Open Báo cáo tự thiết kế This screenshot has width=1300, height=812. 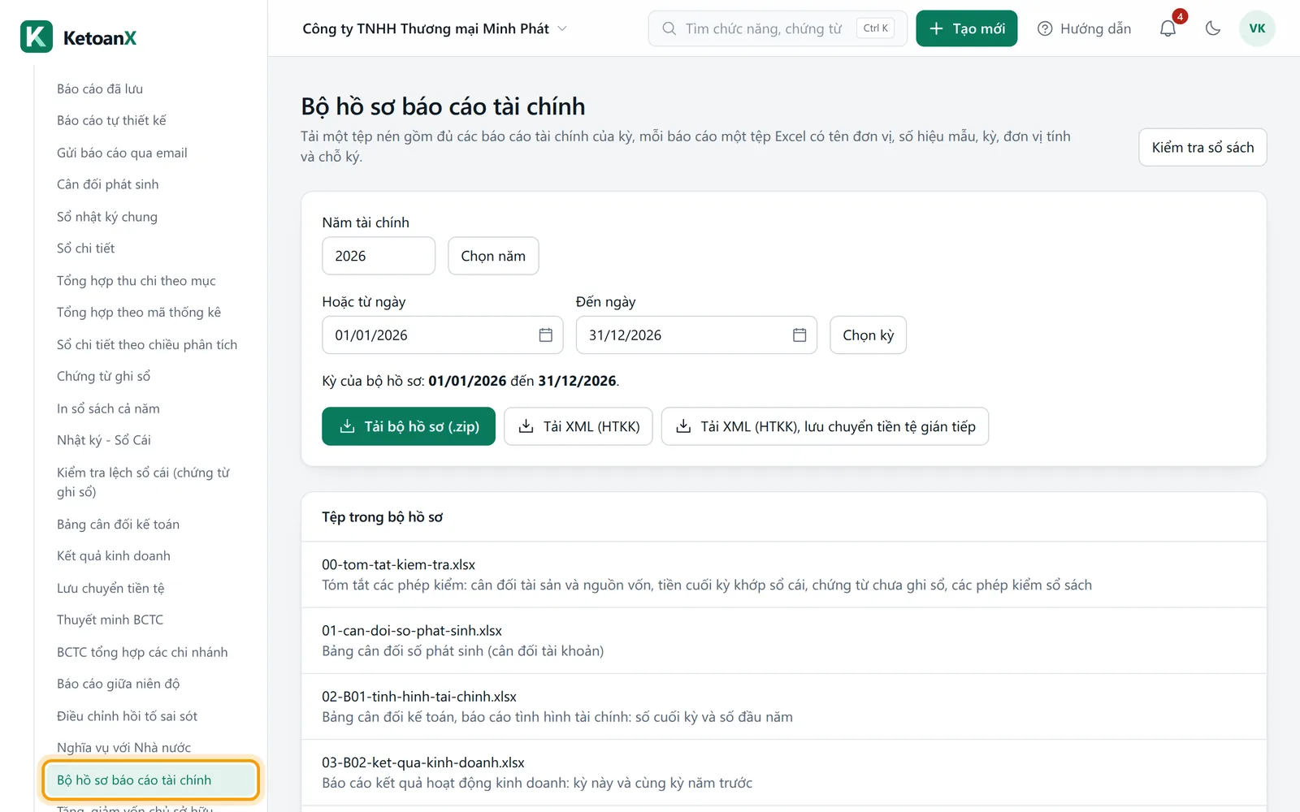tap(111, 120)
